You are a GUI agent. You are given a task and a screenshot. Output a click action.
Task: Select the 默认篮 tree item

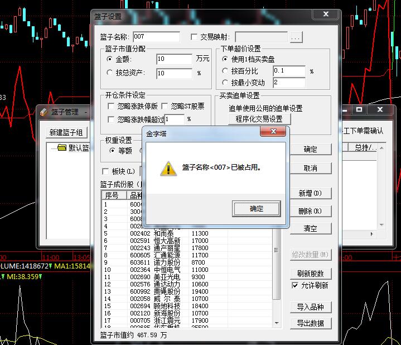(78, 148)
